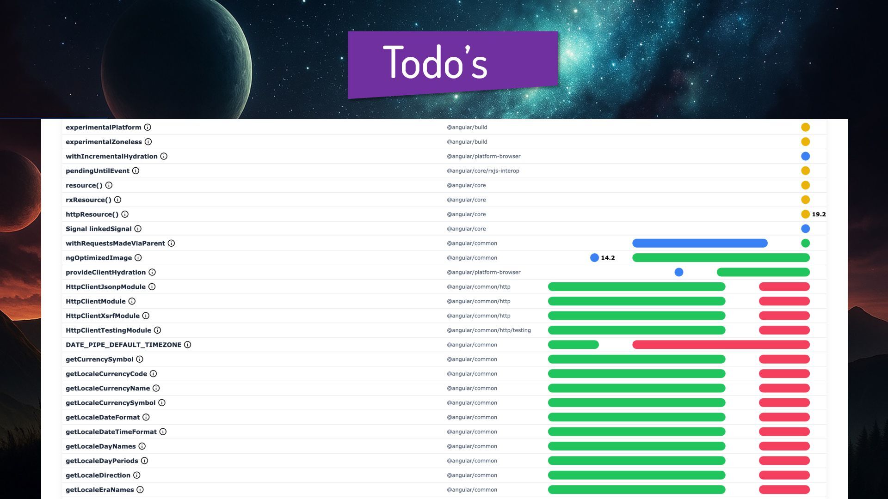The height and width of the screenshot is (499, 888).
Task: Click the yellow dot labeled 19.2
Action: point(805,214)
